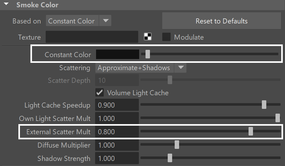The height and width of the screenshot is (166, 285).
Task: Enable the Modulate checkbox
Action: pyautogui.click(x=166, y=37)
